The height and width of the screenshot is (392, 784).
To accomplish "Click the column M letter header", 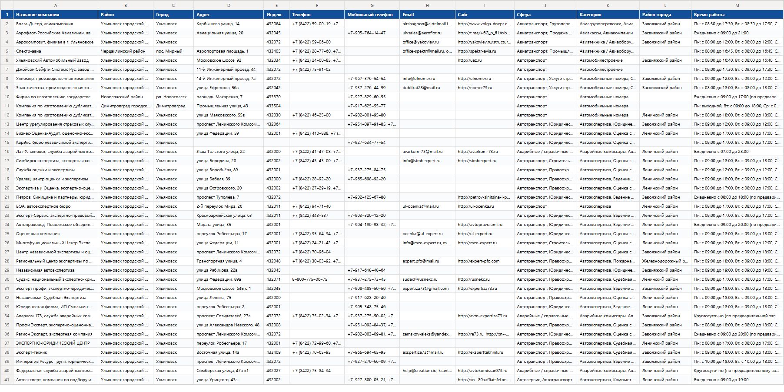I will (737, 6).
